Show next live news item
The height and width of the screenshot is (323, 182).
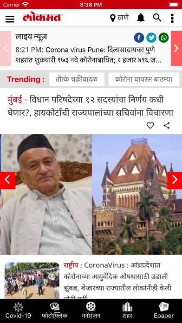(176, 48)
